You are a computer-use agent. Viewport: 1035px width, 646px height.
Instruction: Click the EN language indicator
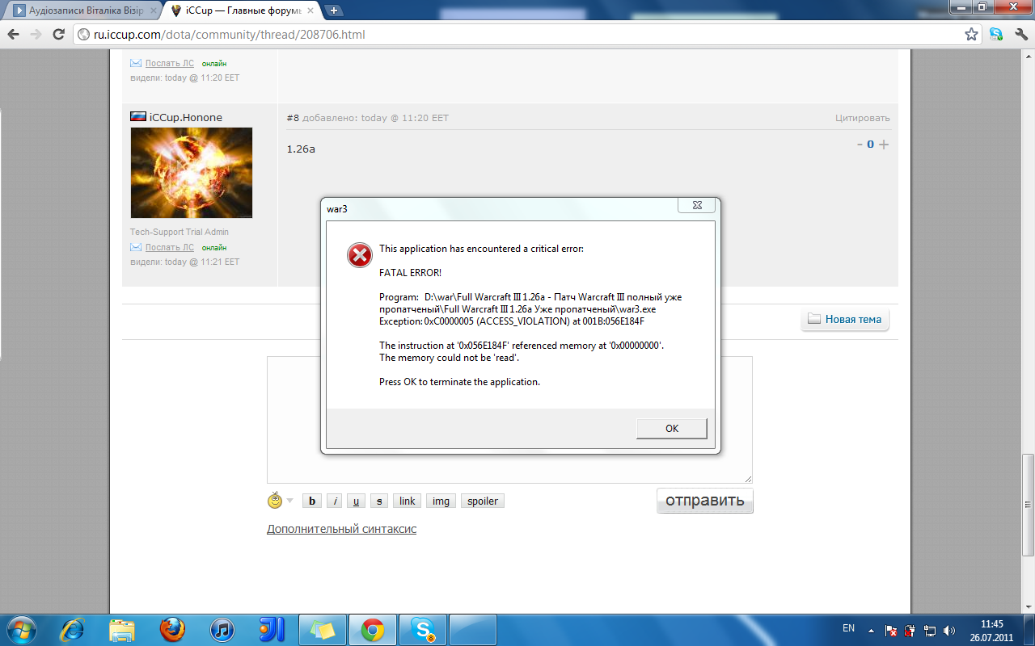point(848,628)
